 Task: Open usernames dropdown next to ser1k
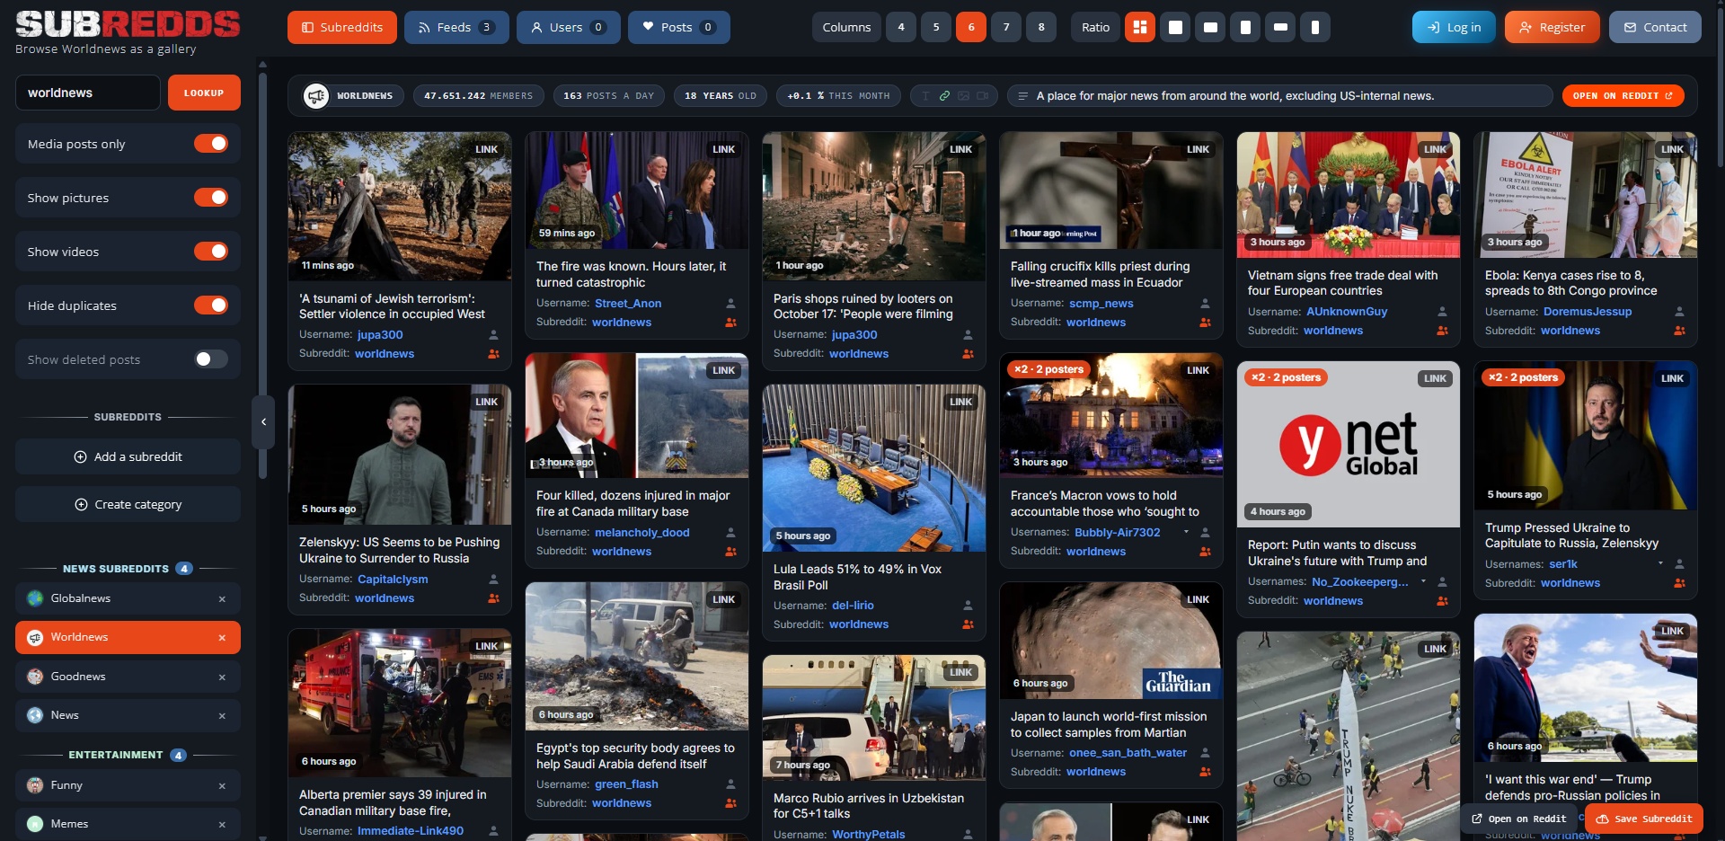[1660, 563]
